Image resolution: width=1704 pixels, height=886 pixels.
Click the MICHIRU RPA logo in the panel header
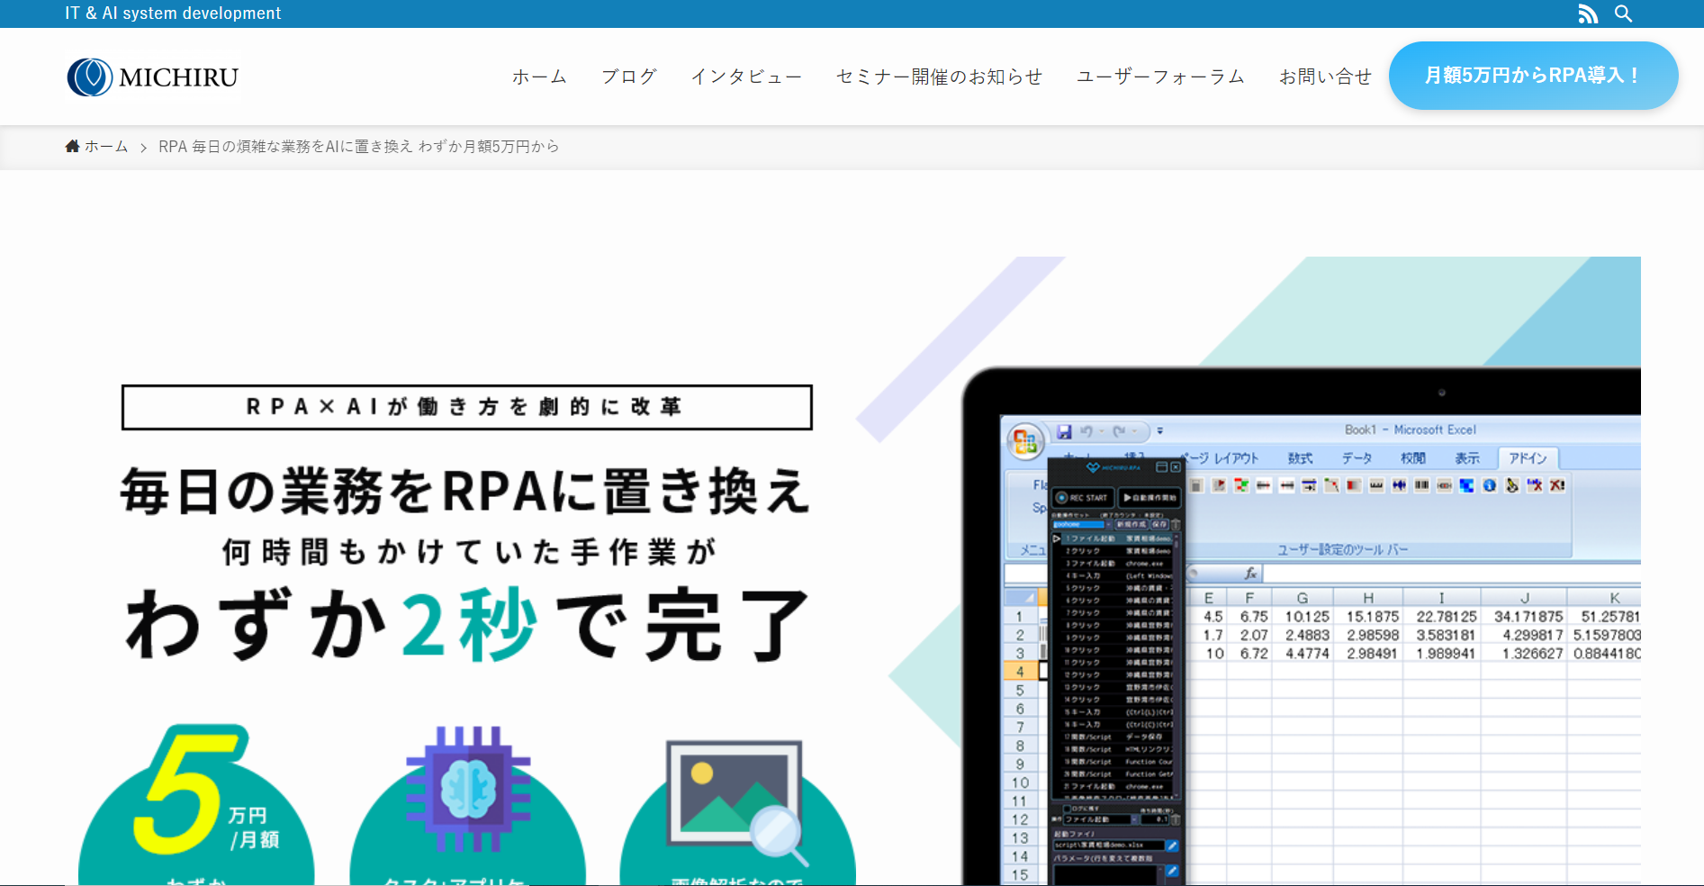tap(1113, 467)
